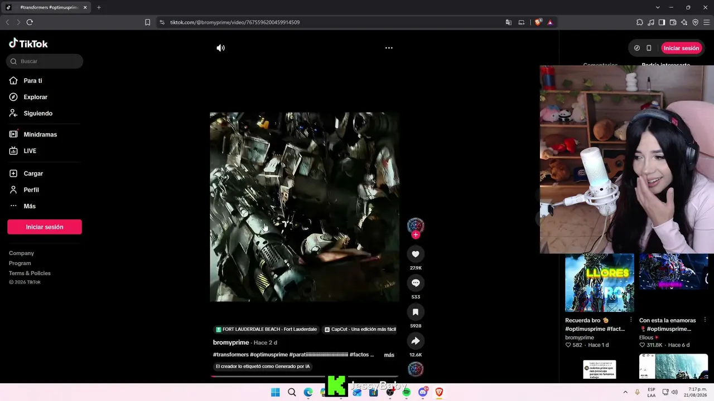This screenshot has width=714, height=401.
Task: Click the TikTok video player
Action: (305, 207)
